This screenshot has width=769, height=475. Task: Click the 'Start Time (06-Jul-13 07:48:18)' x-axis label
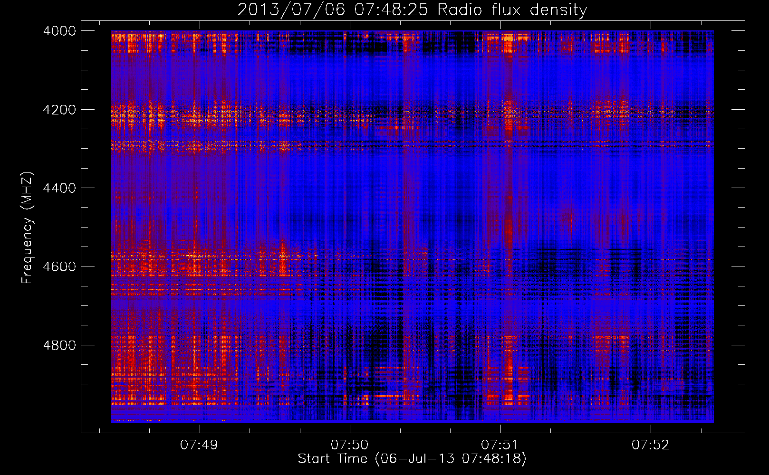tap(412, 459)
